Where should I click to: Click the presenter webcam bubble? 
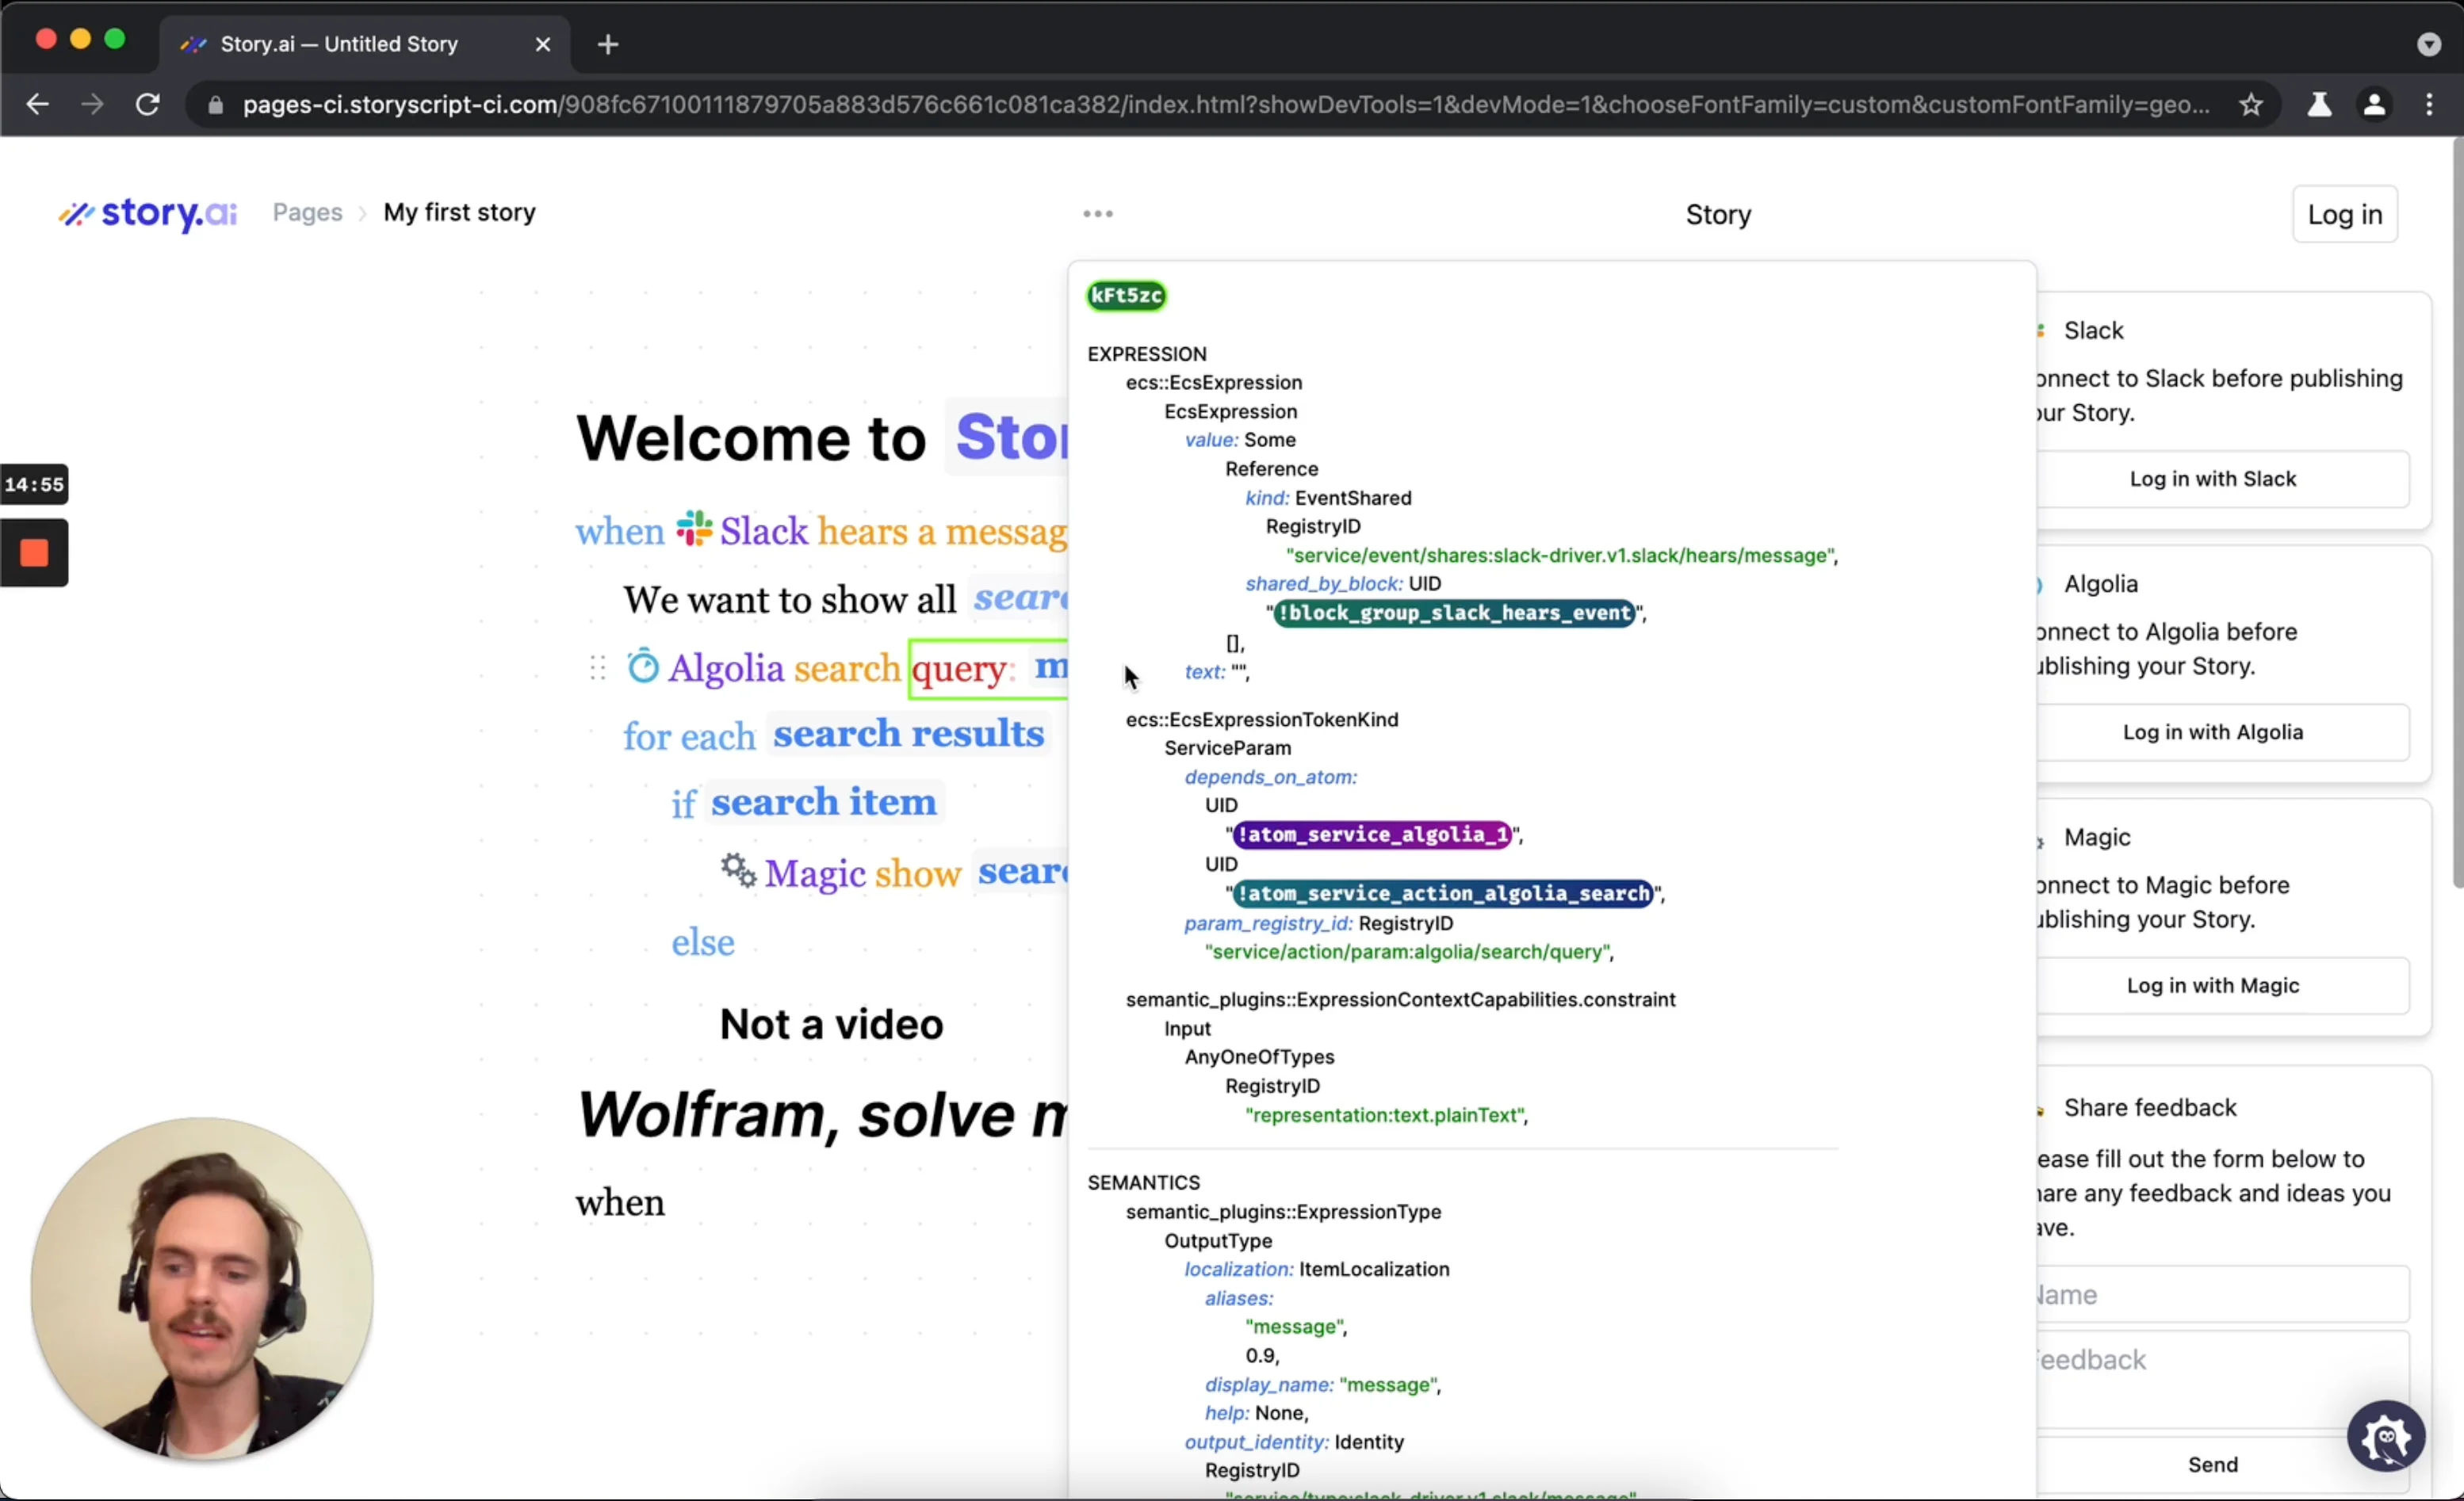(202, 1289)
